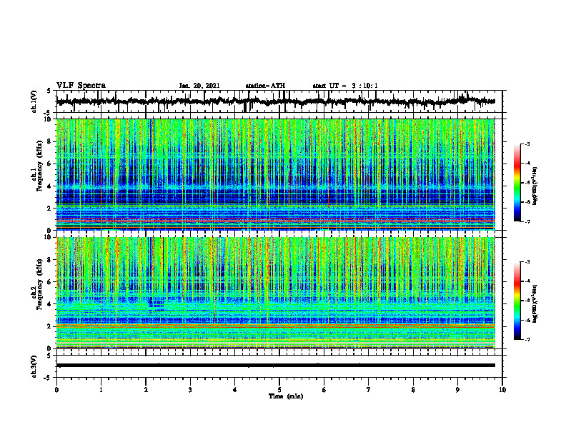
Task: Click the ch.1 spectrogram color scale bar
Action: [517, 183]
